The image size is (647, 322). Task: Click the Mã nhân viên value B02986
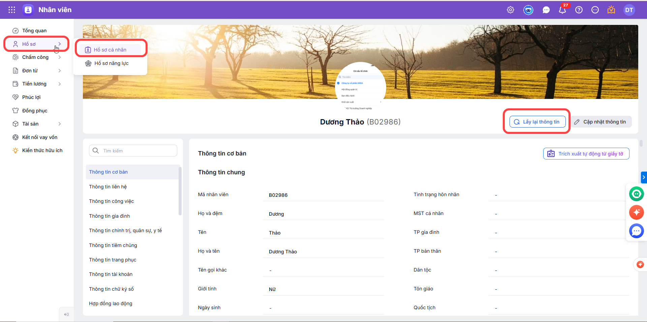pyautogui.click(x=278, y=195)
